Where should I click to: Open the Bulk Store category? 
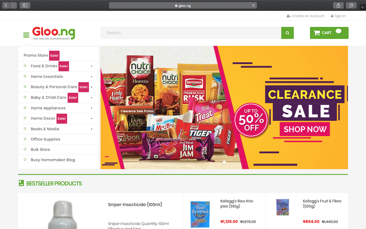click(40, 149)
